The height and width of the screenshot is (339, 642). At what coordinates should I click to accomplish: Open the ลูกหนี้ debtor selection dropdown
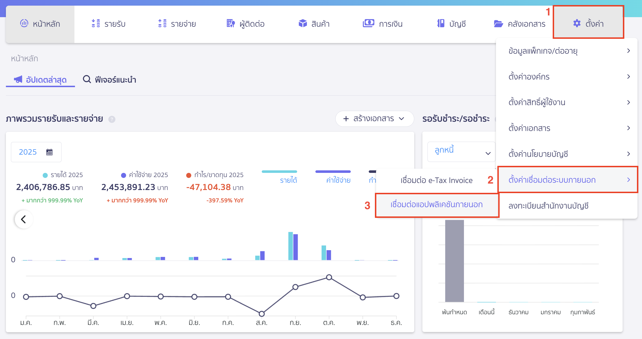tap(461, 151)
